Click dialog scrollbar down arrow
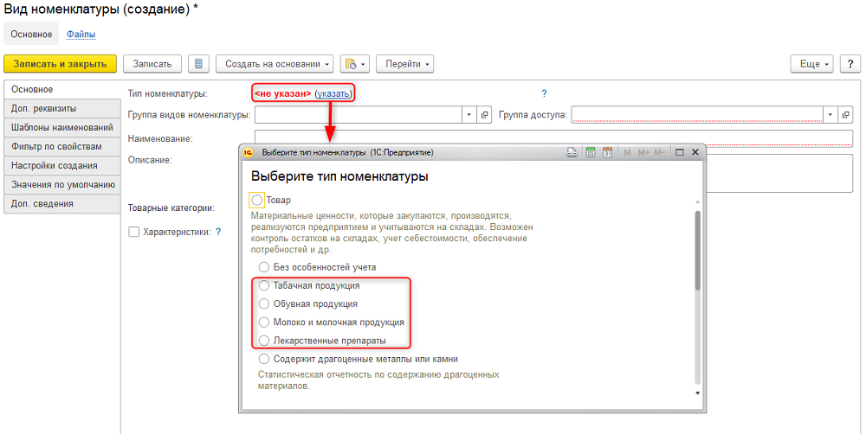 (x=697, y=393)
